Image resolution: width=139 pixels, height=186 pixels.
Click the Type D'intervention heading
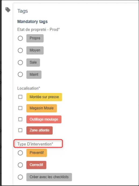click(35, 144)
